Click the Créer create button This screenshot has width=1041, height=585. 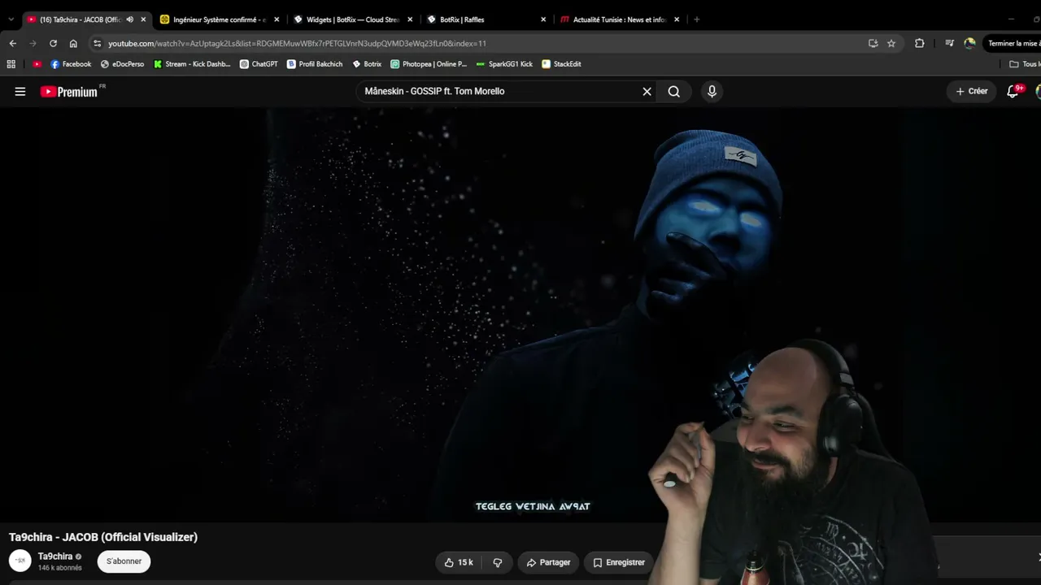click(972, 92)
